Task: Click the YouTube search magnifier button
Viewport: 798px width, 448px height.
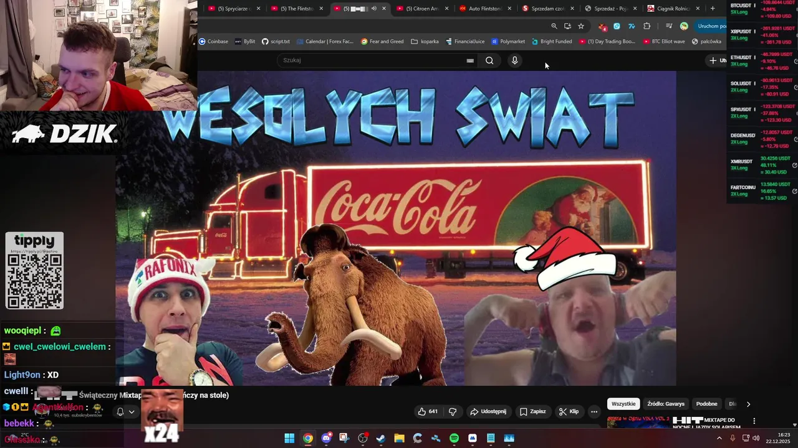Action: (x=489, y=60)
